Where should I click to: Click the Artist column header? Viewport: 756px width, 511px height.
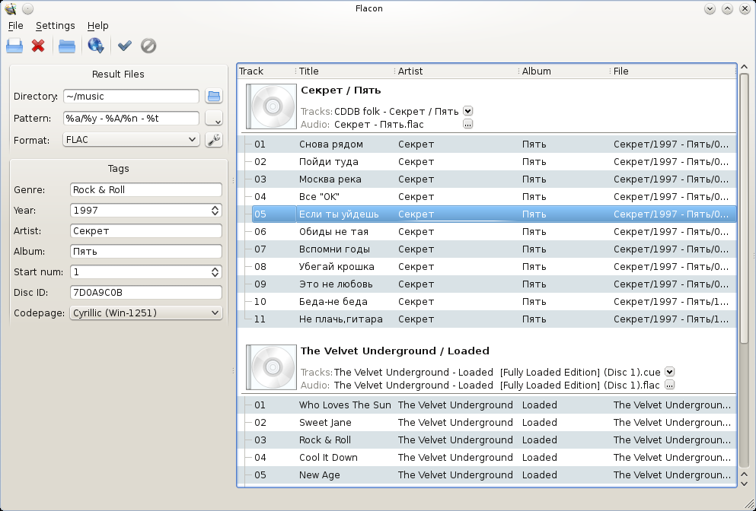click(456, 71)
